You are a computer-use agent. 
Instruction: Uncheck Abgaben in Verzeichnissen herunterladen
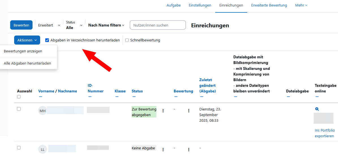click(47, 40)
